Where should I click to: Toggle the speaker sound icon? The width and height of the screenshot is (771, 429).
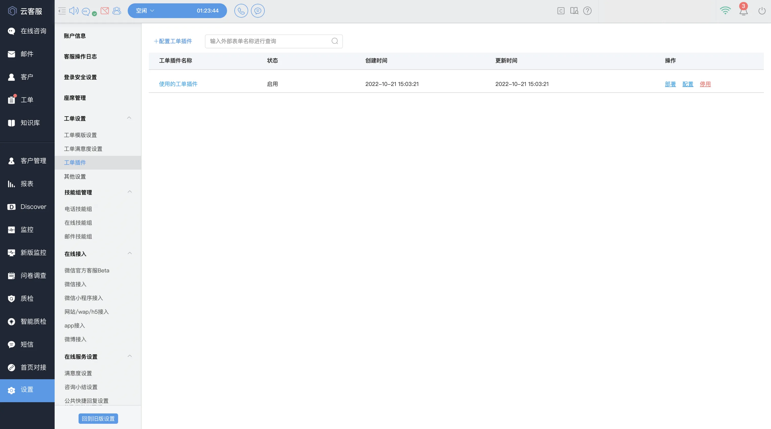tap(74, 11)
